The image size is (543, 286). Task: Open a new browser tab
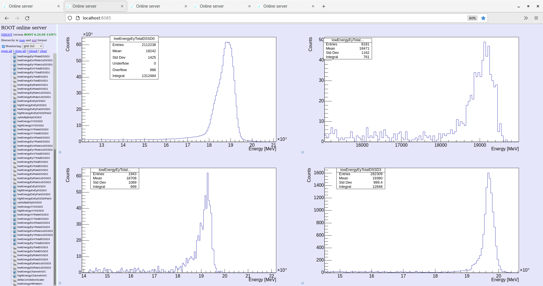pos(324,6)
